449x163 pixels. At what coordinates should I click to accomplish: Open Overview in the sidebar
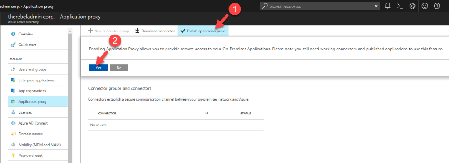[38, 34]
